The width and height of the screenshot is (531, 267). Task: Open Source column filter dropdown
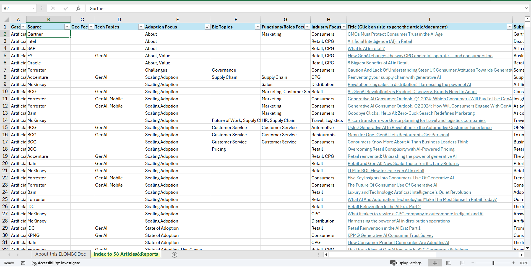click(67, 27)
